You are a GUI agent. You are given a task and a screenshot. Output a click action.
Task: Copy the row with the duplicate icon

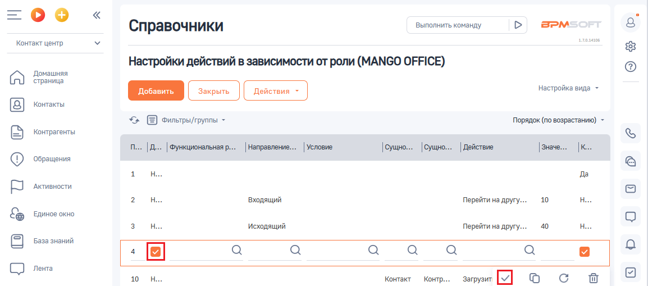coord(535,278)
